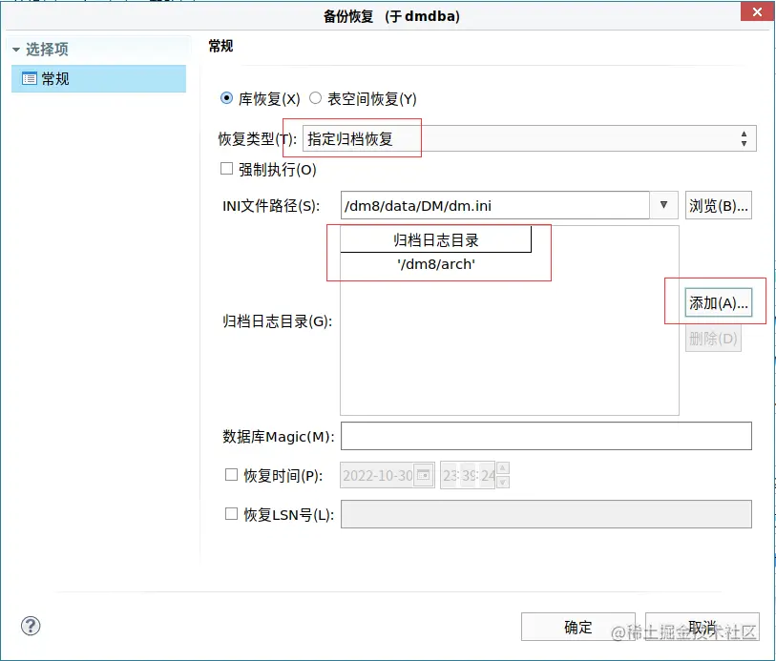Screen dimensions: 776x661
Task: Click the 浏览(B) button
Action: coord(719,204)
